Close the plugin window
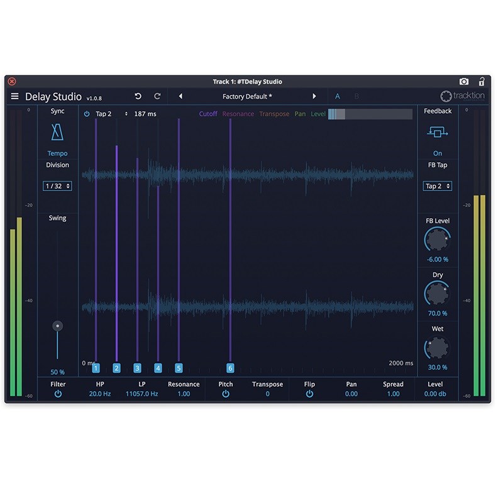503x503 pixels. [12, 82]
